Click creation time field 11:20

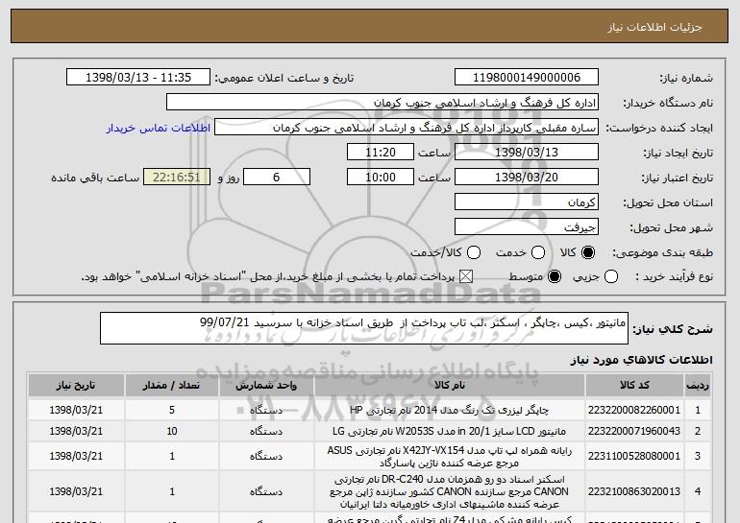point(381,153)
